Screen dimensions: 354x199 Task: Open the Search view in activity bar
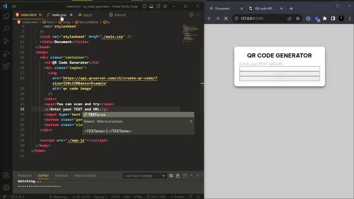(6, 28)
